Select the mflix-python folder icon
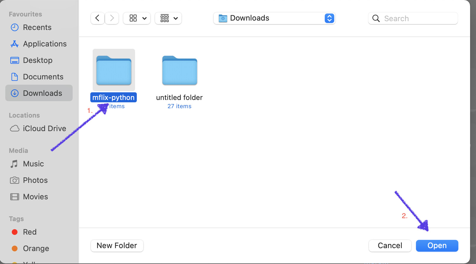This screenshot has height=264, width=476. click(x=114, y=70)
